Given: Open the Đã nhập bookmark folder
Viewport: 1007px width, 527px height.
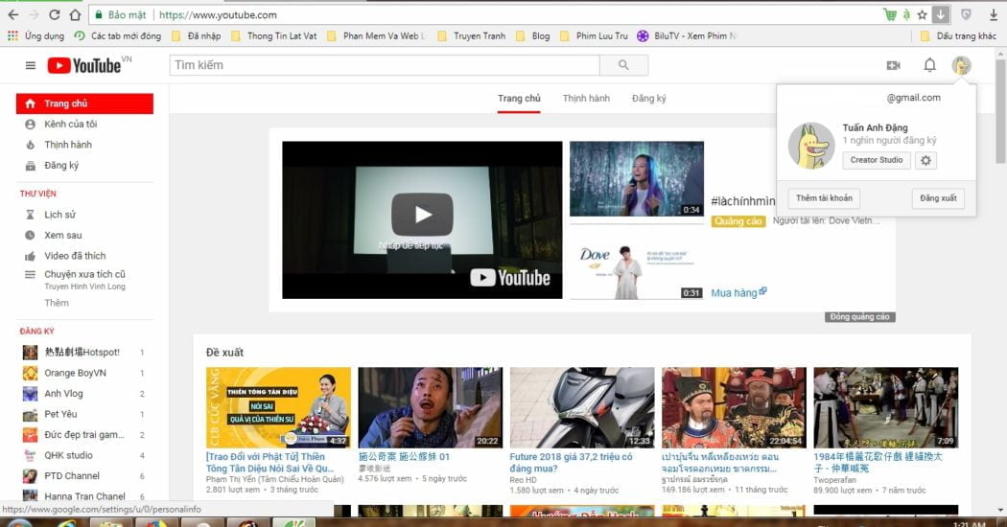Looking at the screenshot, I should pyautogui.click(x=197, y=36).
